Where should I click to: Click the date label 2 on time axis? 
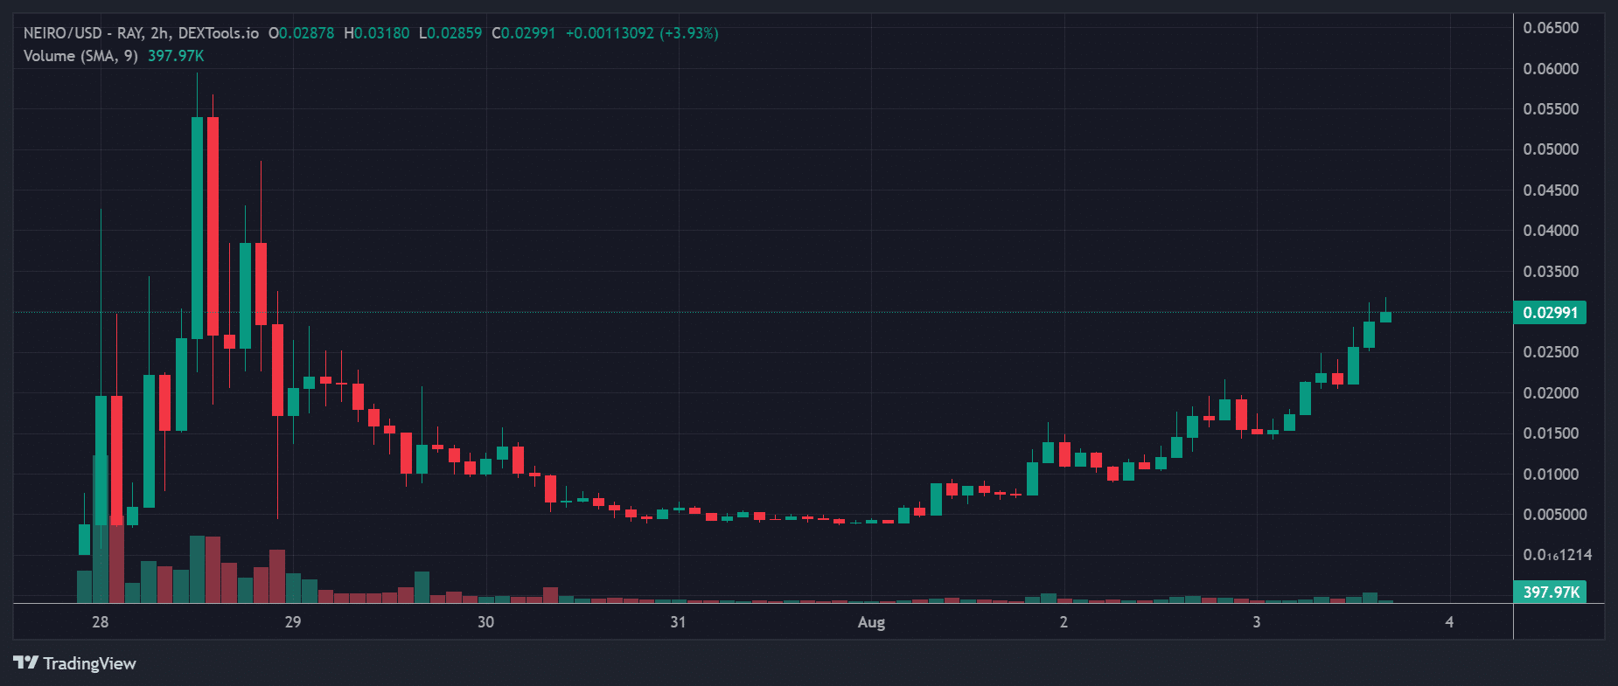coord(1064,622)
